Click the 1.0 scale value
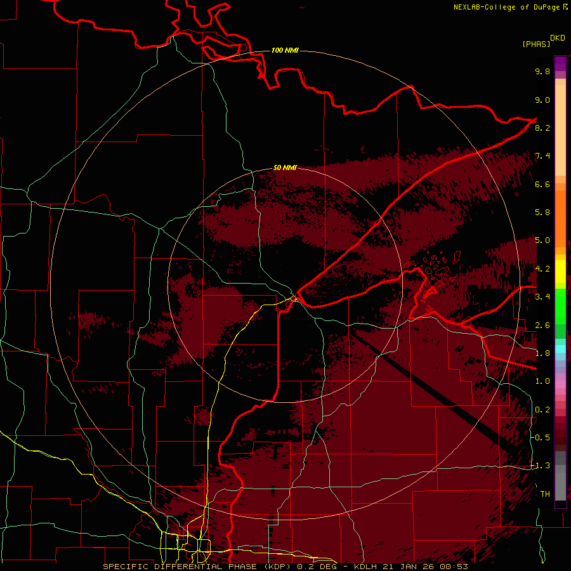The width and height of the screenshot is (571, 571). (x=542, y=381)
